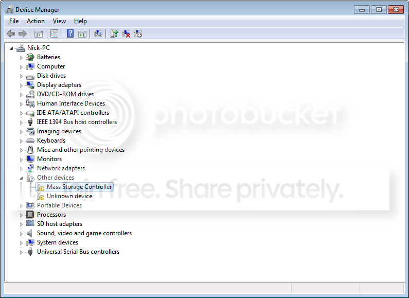Click the Batteries category icon
This screenshot has height=298, width=409.
(x=30, y=57)
